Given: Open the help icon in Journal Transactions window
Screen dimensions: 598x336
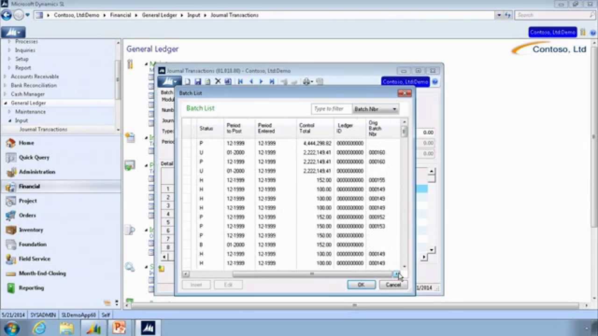Looking at the screenshot, I should 435,82.
